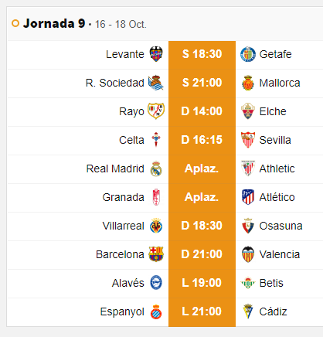Click the Real Madrid crest

click(156, 168)
